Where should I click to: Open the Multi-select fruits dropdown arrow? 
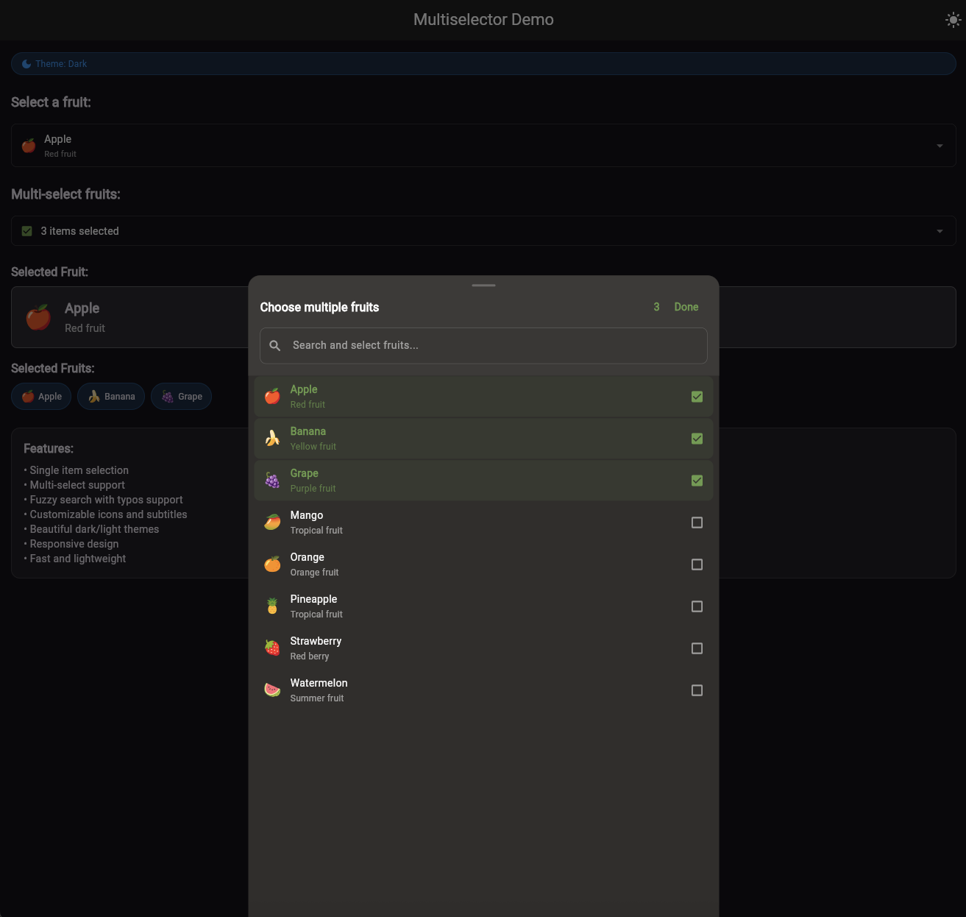tap(940, 231)
